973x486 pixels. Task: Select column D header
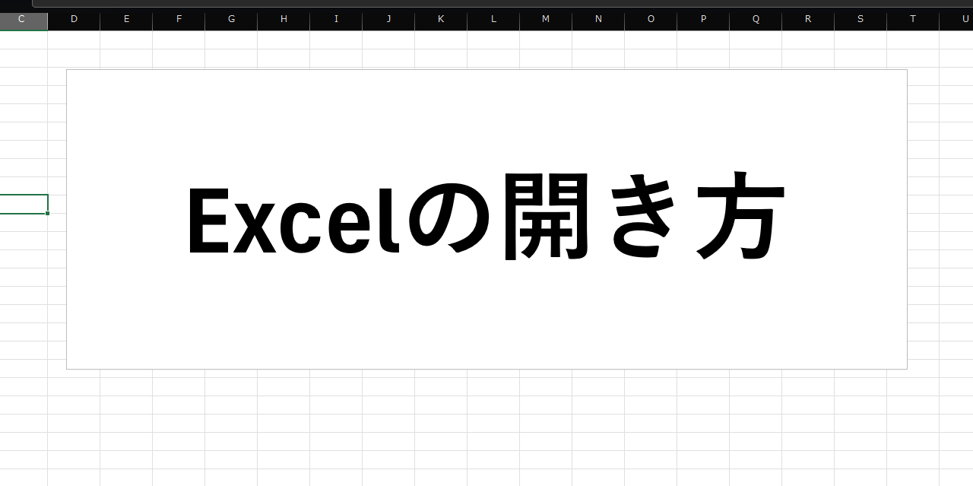pos(74,20)
